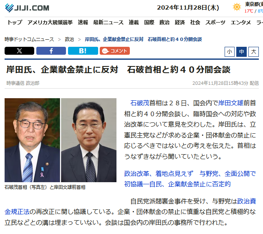Share article on Facebook
The width and height of the screenshot is (263, 234).
click(51, 51)
